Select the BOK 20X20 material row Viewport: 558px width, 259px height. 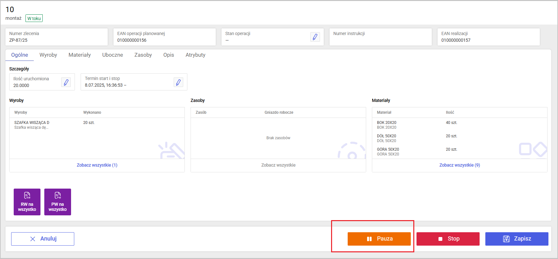[x=387, y=125]
